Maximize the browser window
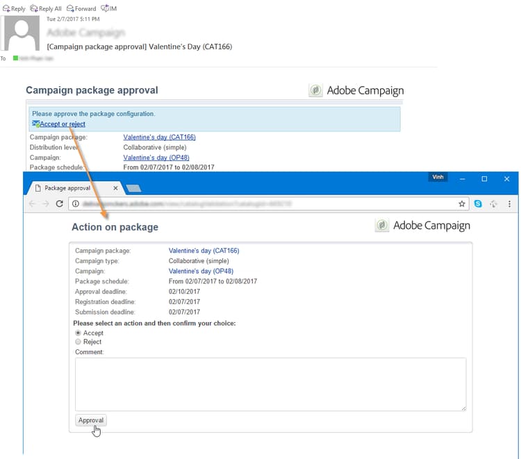 click(x=484, y=178)
